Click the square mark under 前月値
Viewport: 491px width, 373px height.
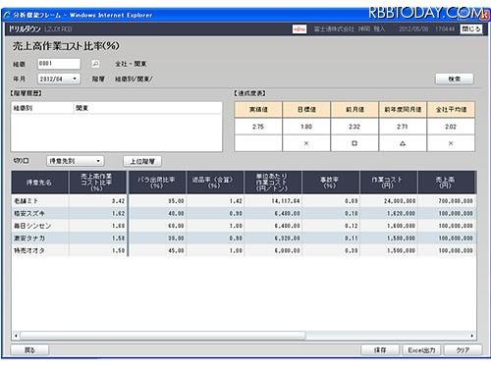(355, 143)
